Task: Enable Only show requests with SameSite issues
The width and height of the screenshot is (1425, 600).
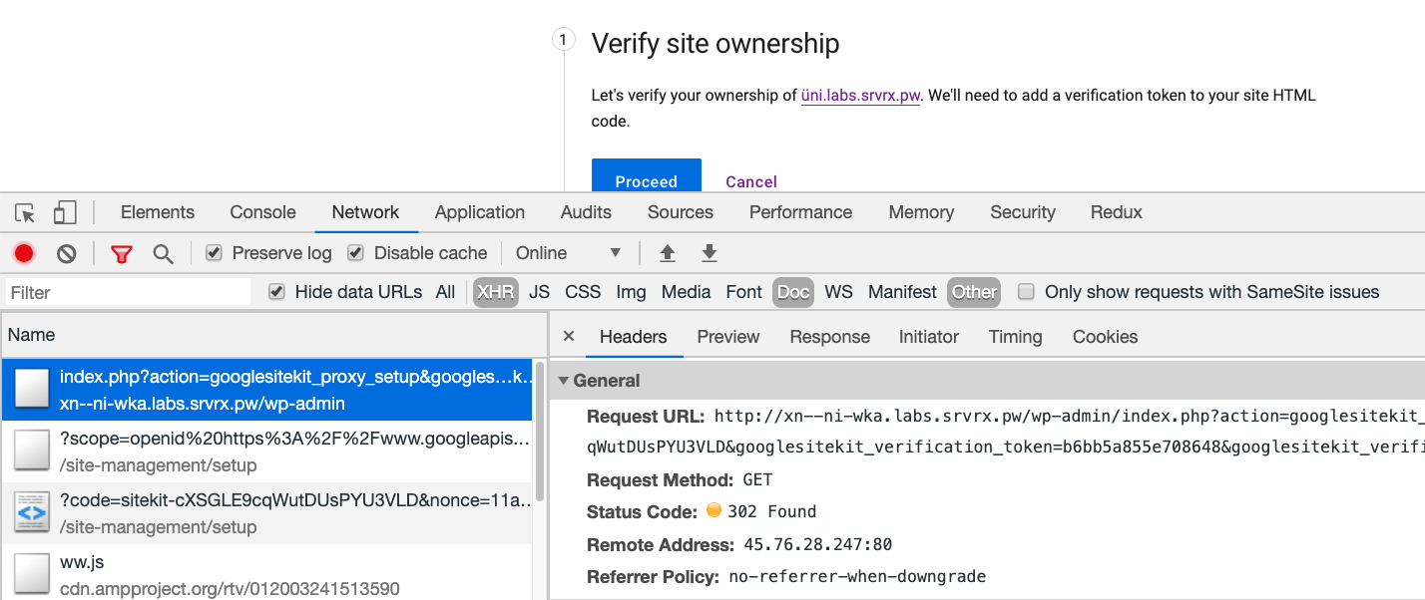Action: pos(1026,292)
